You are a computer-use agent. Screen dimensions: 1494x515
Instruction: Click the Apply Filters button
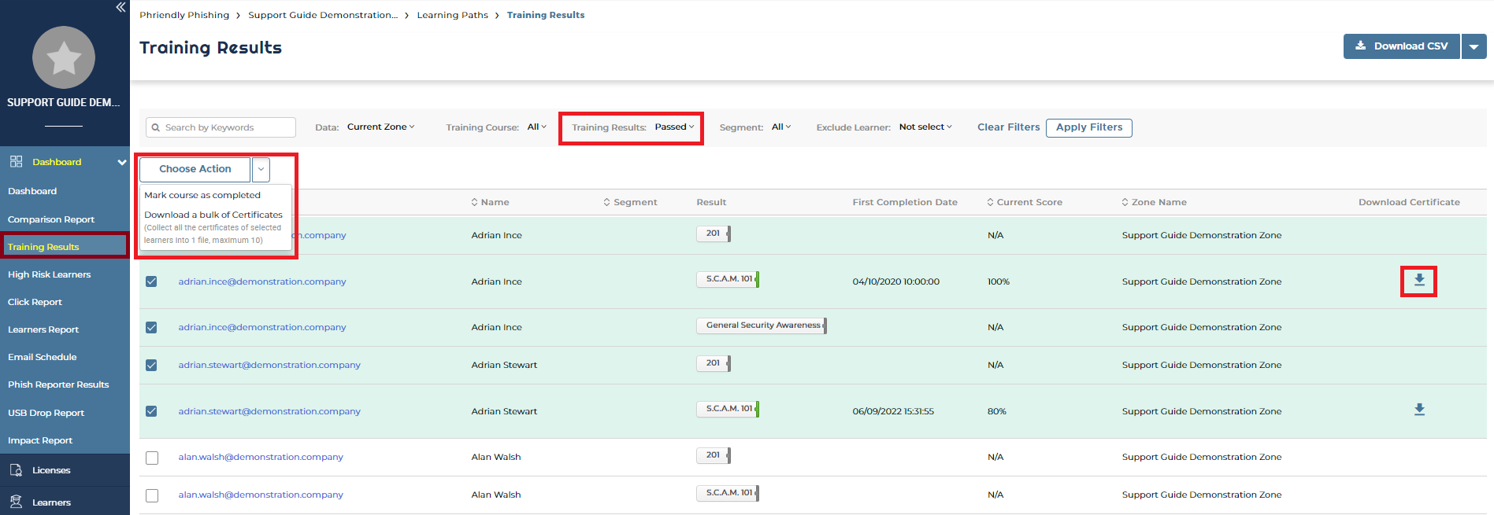tap(1088, 127)
